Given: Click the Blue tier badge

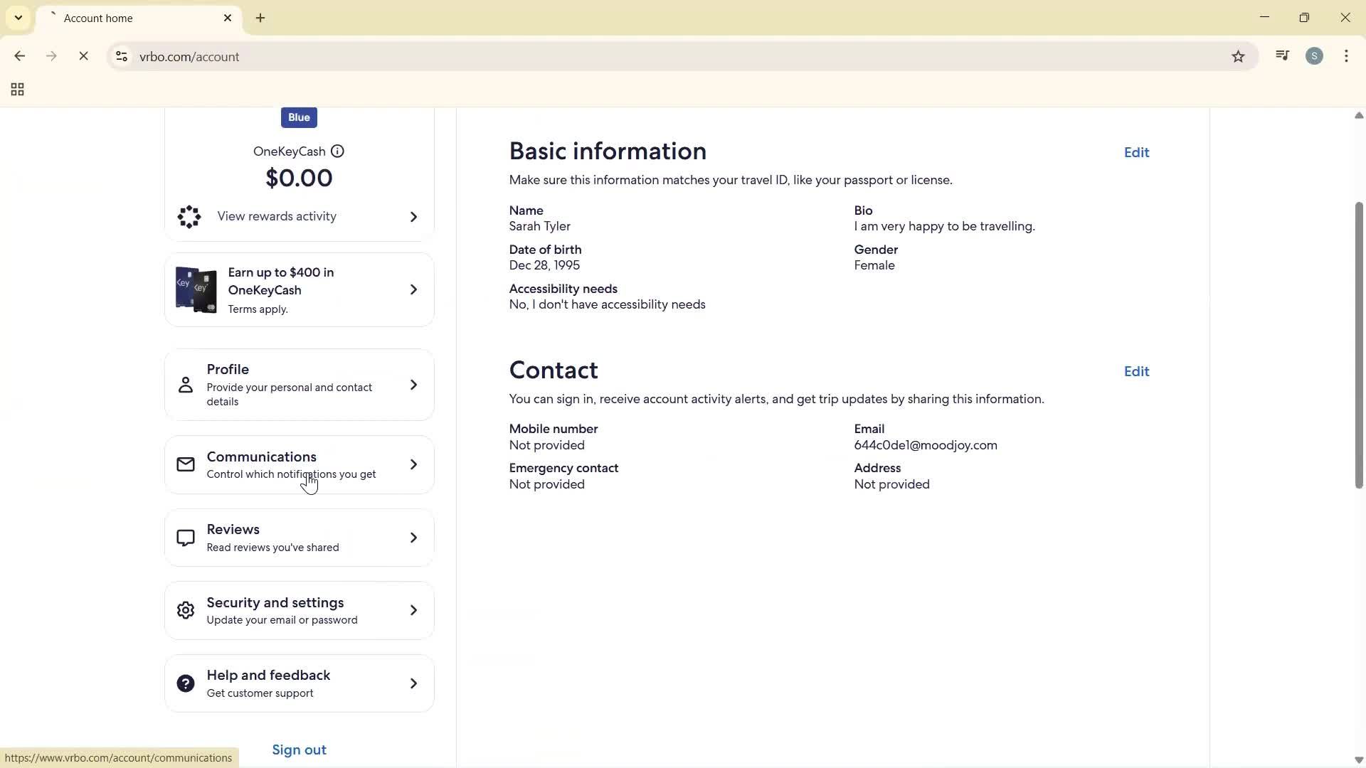Looking at the screenshot, I should click(298, 117).
